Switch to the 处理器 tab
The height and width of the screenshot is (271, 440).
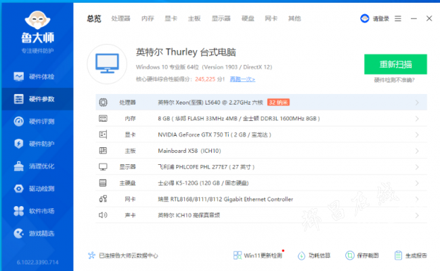tap(121, 18)
